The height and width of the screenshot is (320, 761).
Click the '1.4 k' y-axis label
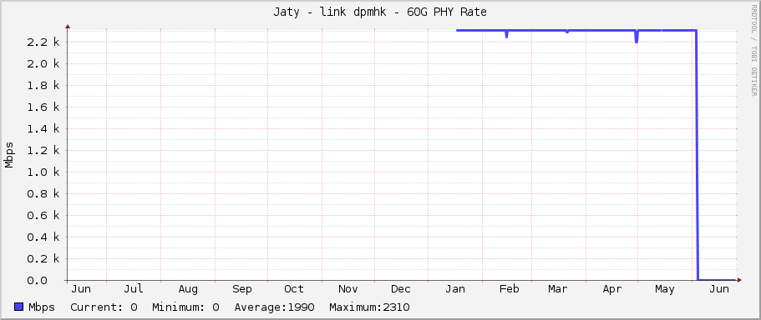(43, 129)
